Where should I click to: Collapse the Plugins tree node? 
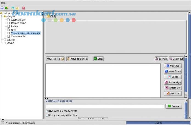pos(1,16)
